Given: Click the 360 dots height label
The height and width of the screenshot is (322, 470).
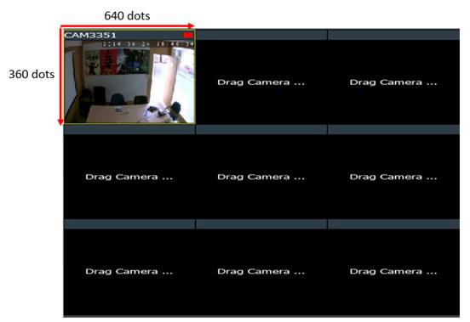Looking at the screenshot, I should [32, 74].
